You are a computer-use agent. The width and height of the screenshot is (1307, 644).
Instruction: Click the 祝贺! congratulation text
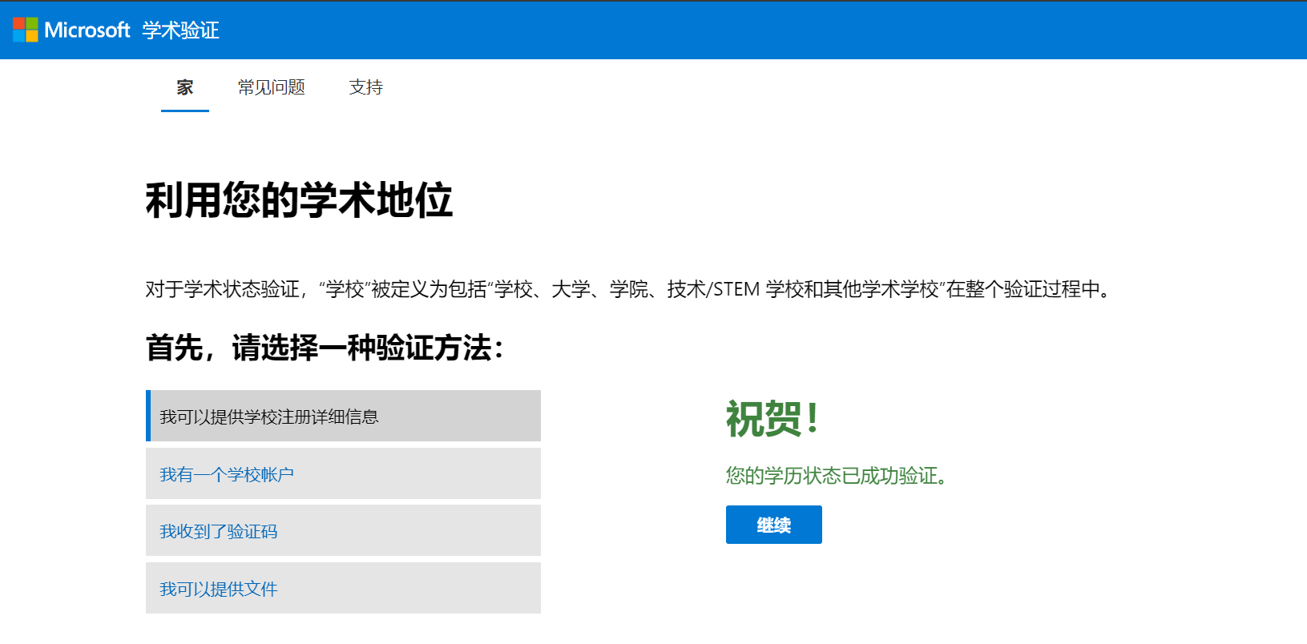[x=773, y=419]
